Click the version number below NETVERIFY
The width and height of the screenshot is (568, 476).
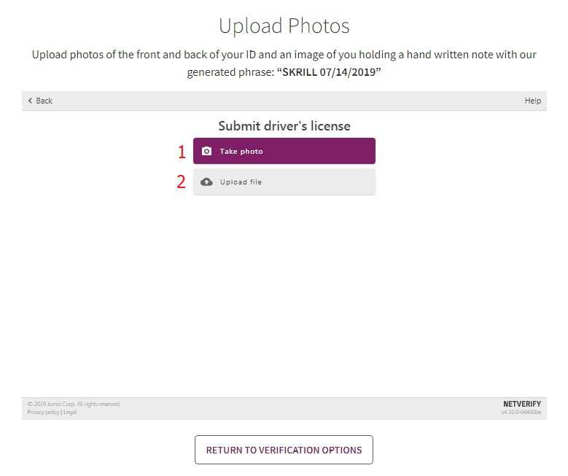[521, 413]
